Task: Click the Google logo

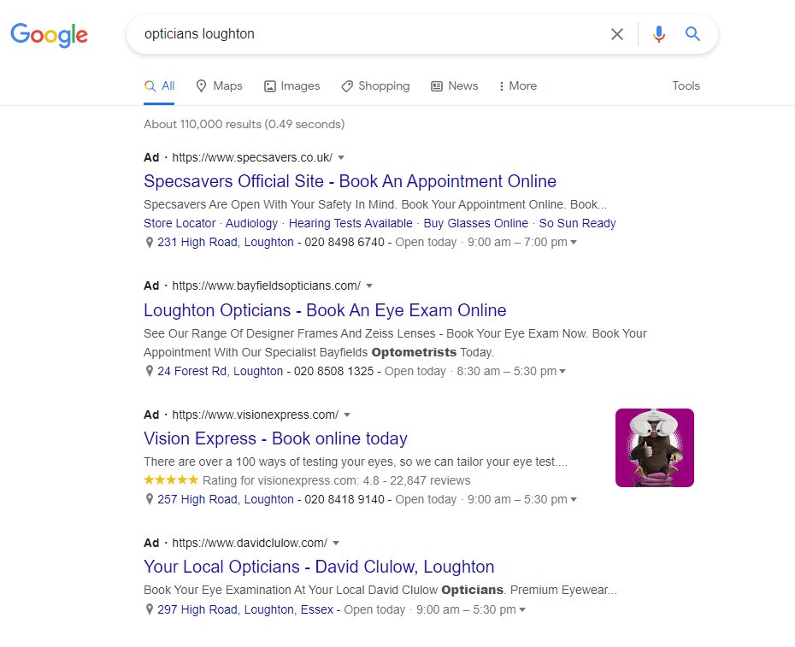Action: (50, 34)
